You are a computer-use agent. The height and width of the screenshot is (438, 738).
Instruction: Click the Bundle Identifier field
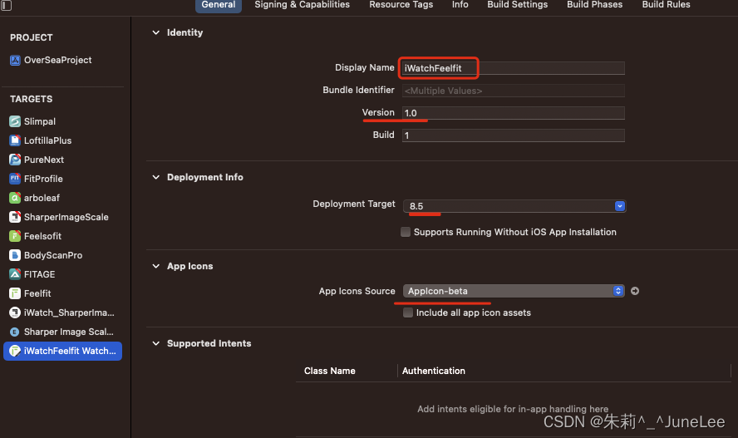pos(514,91)
